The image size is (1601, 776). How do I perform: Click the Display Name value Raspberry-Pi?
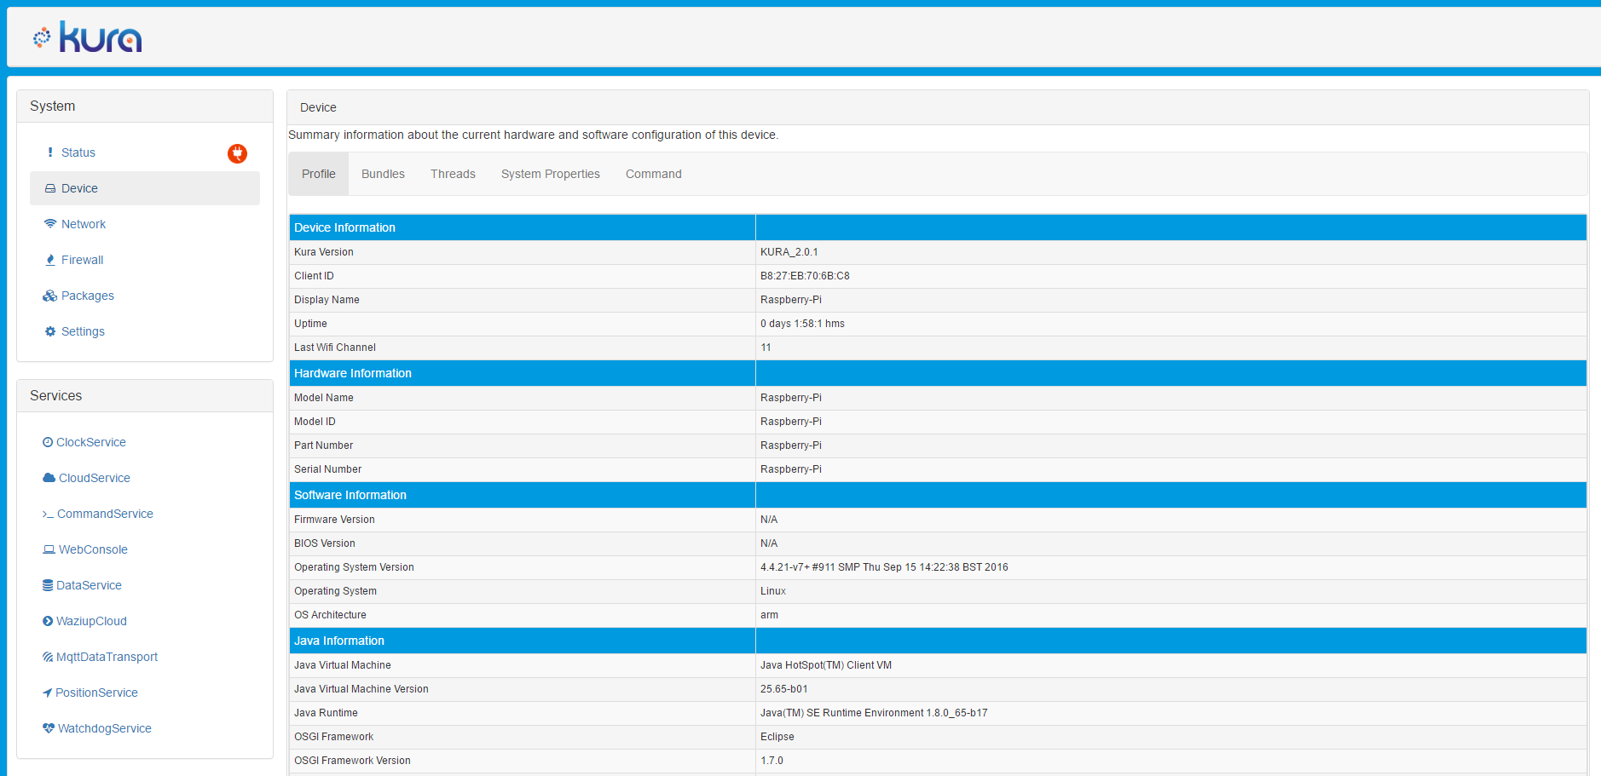click(x=791, y=300)
